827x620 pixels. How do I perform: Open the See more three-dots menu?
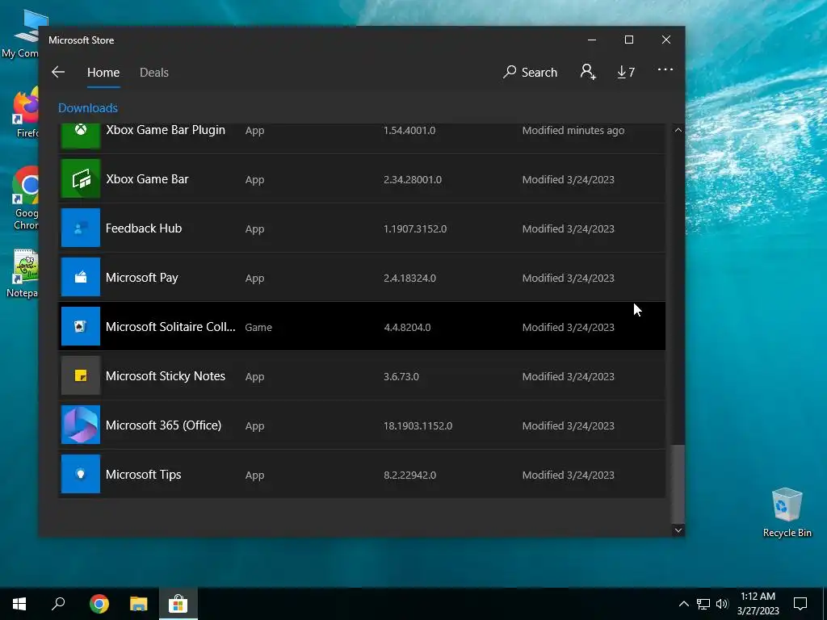click(x=665, y=69)
